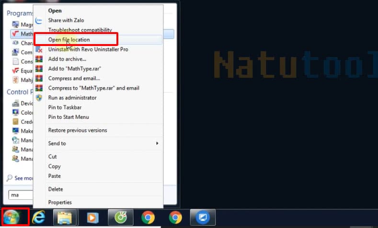Click the Devices icon under Control Panel
378x228 pixels.
pos(15,103)
